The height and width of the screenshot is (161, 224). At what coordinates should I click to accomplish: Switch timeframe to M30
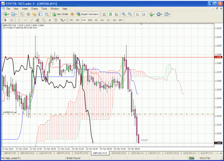click(90, 20)
